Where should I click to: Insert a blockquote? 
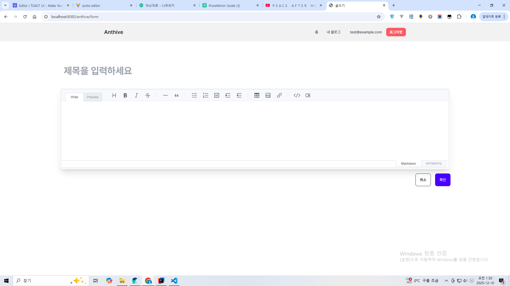click(177, 95)
